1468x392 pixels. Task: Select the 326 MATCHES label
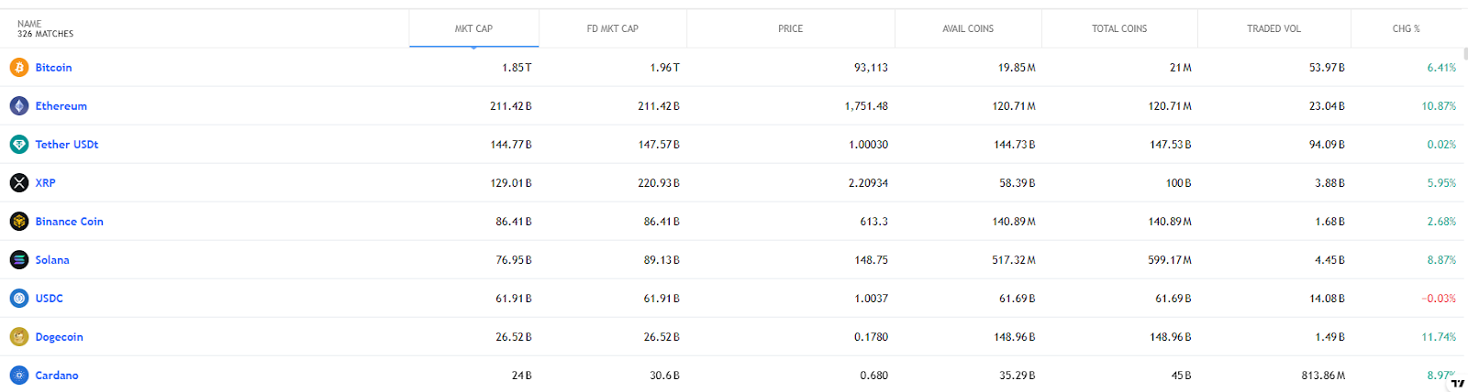point(45,34)
